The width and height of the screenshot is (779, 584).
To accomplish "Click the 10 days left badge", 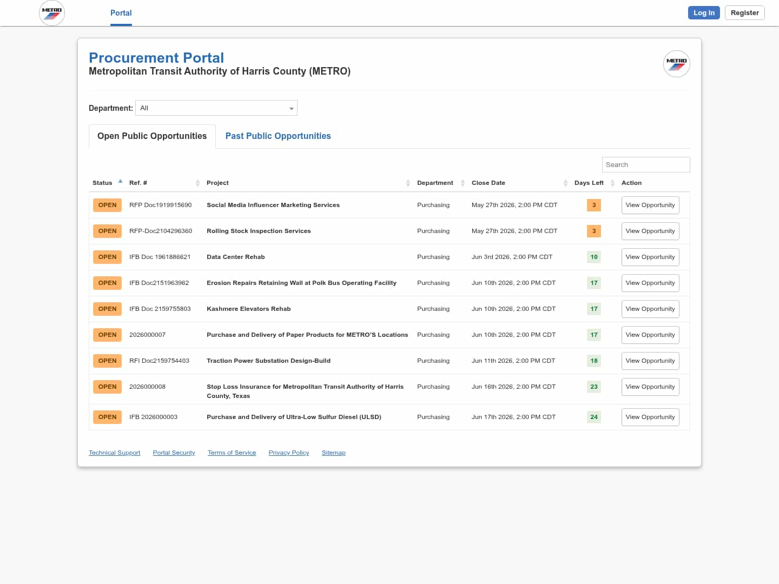I will pyautogui.click(x=594, y=257).
